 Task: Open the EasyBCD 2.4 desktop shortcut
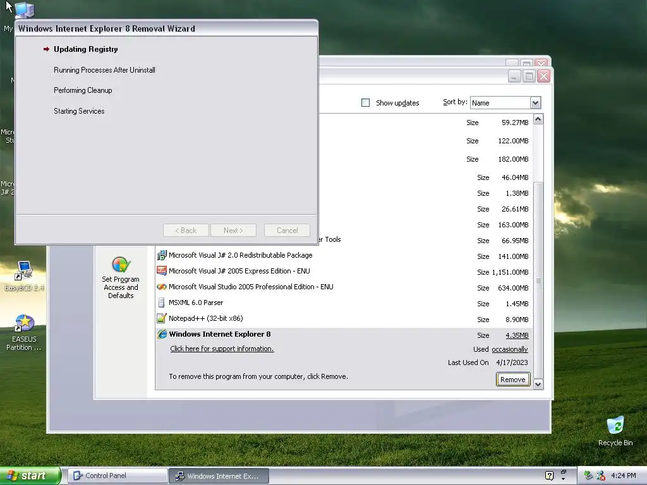coord(24,276)
